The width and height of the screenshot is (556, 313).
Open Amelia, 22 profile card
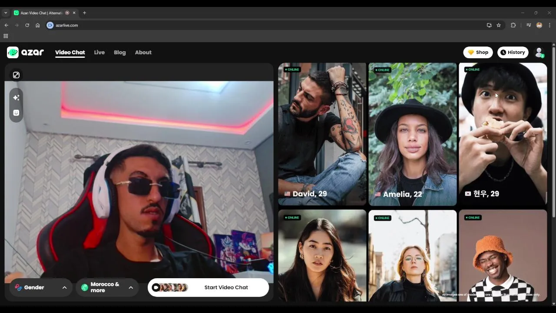pyautogui.click(x=412, y=134)
